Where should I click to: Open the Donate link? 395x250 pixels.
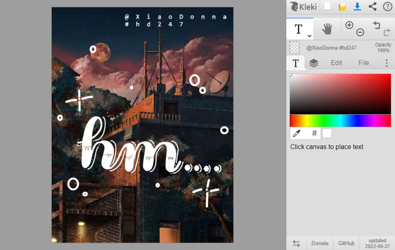point(320,243)
